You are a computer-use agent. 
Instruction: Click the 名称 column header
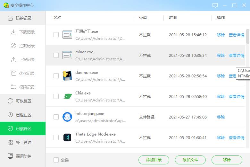tap(57, 17)
